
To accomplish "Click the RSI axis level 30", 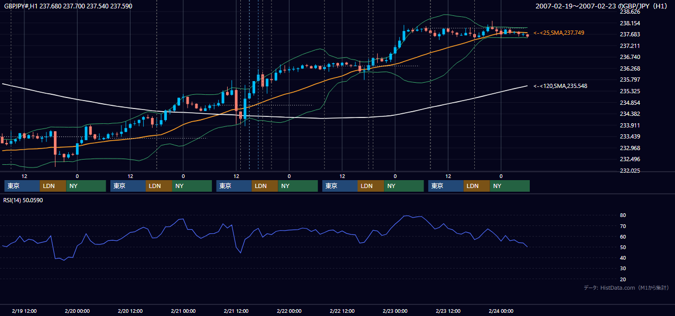I will tap(623, 268).
